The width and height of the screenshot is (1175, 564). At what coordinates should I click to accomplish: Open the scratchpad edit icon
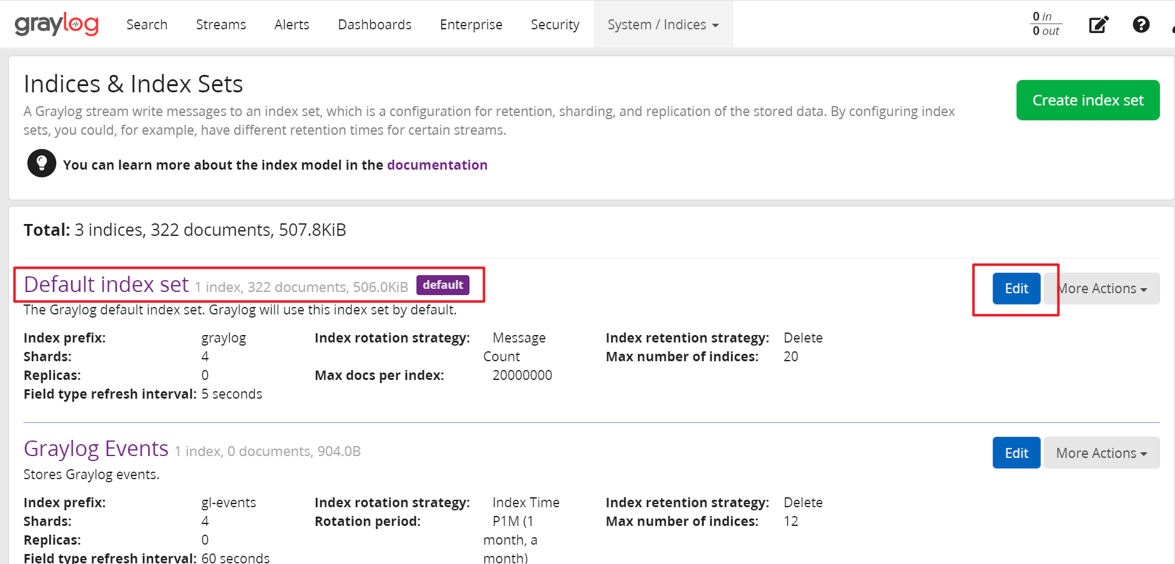tap(1099, 24)
